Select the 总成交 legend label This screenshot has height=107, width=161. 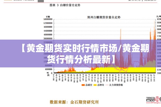tap(89, 85)
